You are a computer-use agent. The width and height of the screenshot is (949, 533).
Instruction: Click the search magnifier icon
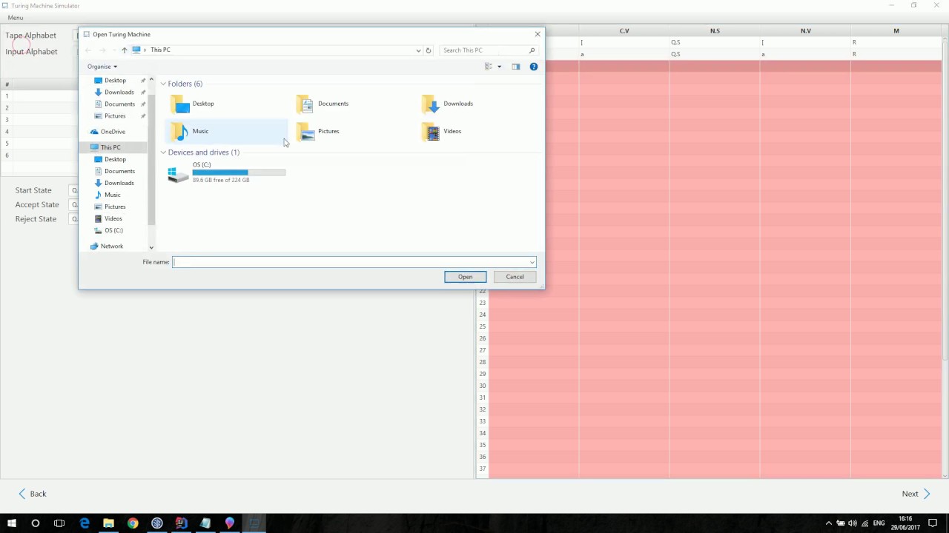pyautogui.click(x=532, y=50)
